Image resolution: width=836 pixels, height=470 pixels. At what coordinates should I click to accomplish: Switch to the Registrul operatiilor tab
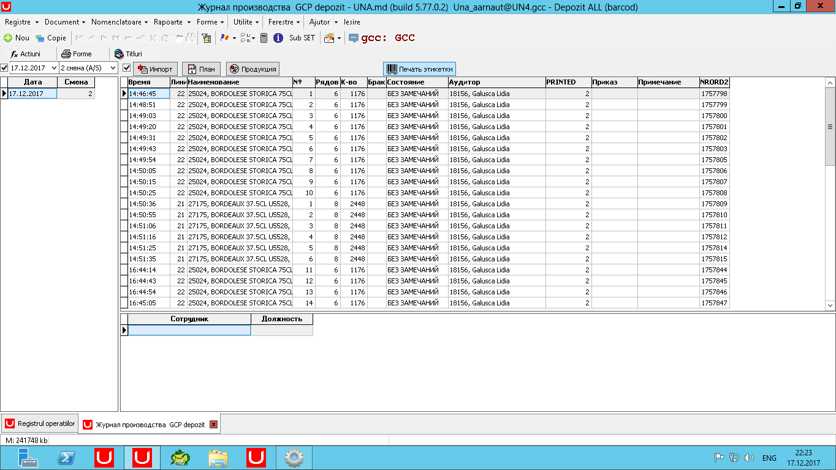tap(40, 423)
